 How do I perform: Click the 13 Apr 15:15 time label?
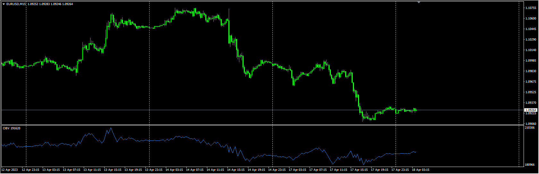(x=113, y=170)
